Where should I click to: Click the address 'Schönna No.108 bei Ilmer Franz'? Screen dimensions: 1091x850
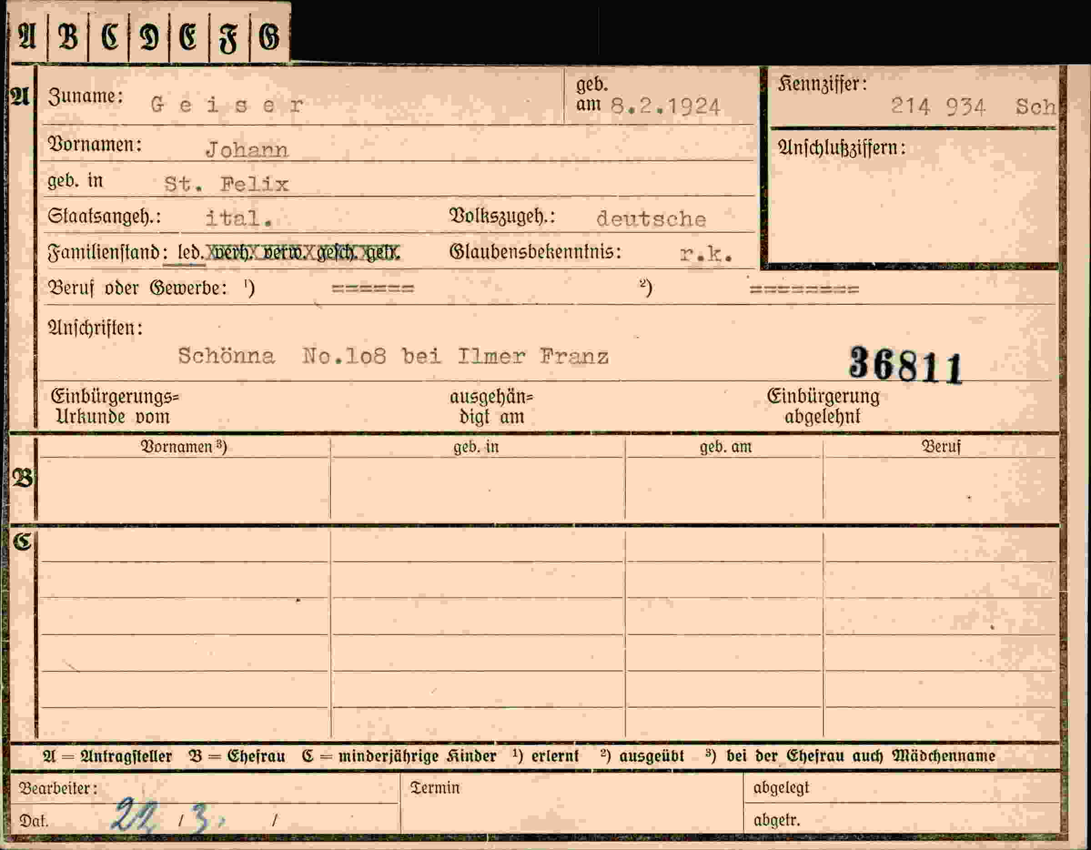click(x=393, y=356)
